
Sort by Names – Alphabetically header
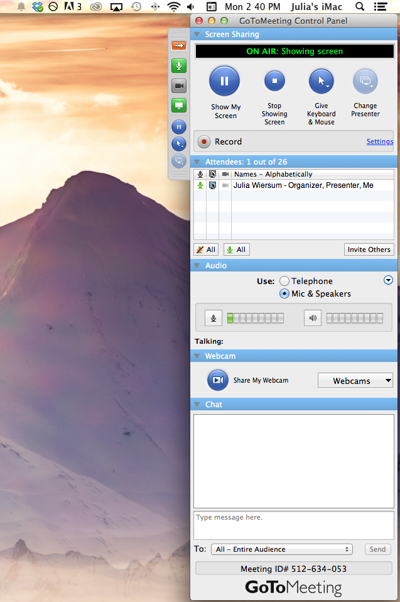point(313,174)
